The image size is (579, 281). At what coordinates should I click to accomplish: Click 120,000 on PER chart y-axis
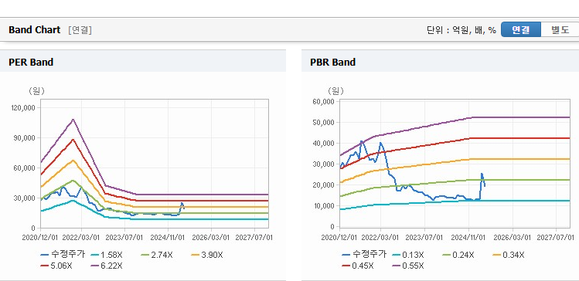(x=24, y=107)
